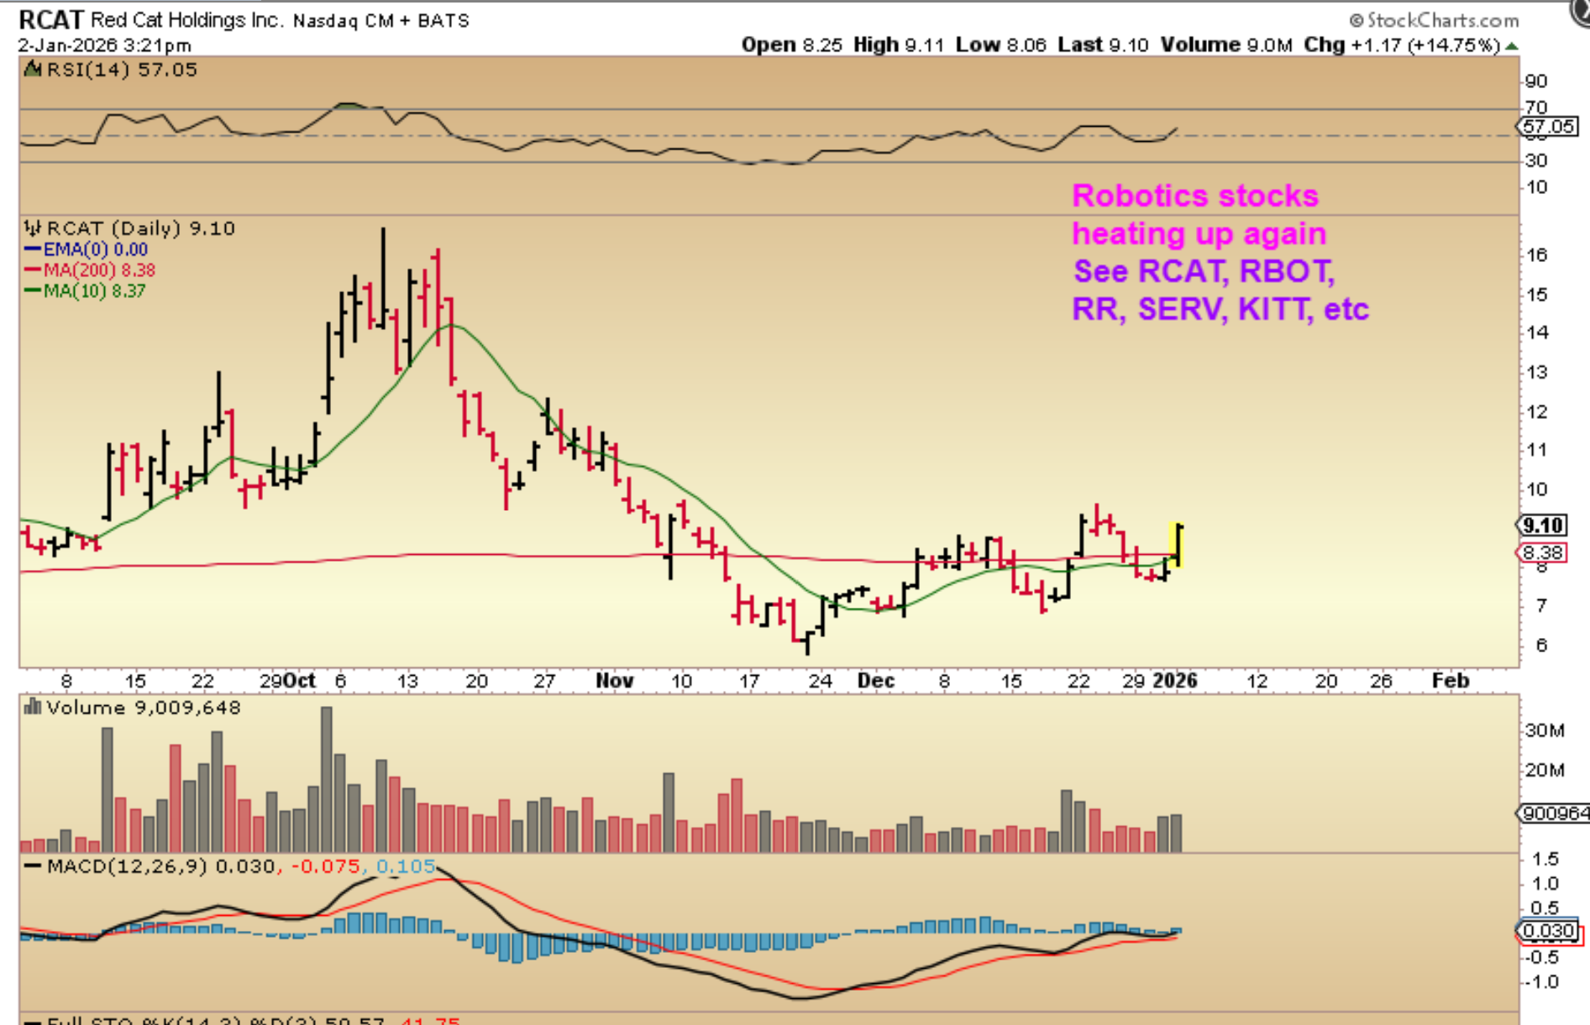This screenshot has width=1590, height=1025.
Task: Click the 9.10 last price tag on the right axis
Action: pyautogui.click(x=1543, y=526)
